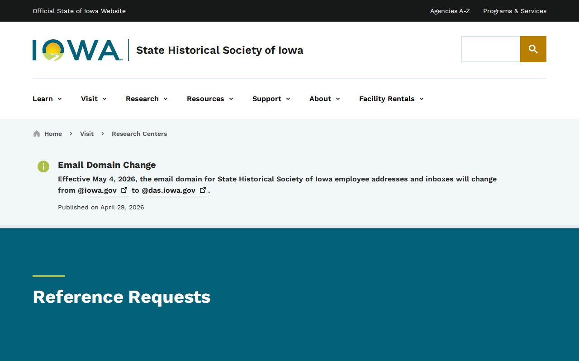Expand the Resources menu chevron
The width and height of the screenshot is (579, 361).
coord(231,99)
